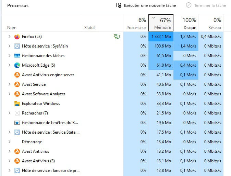This screenshot has width=231, height=176.
Task: Expand the Firefox (53) process group
Action: 9,37
